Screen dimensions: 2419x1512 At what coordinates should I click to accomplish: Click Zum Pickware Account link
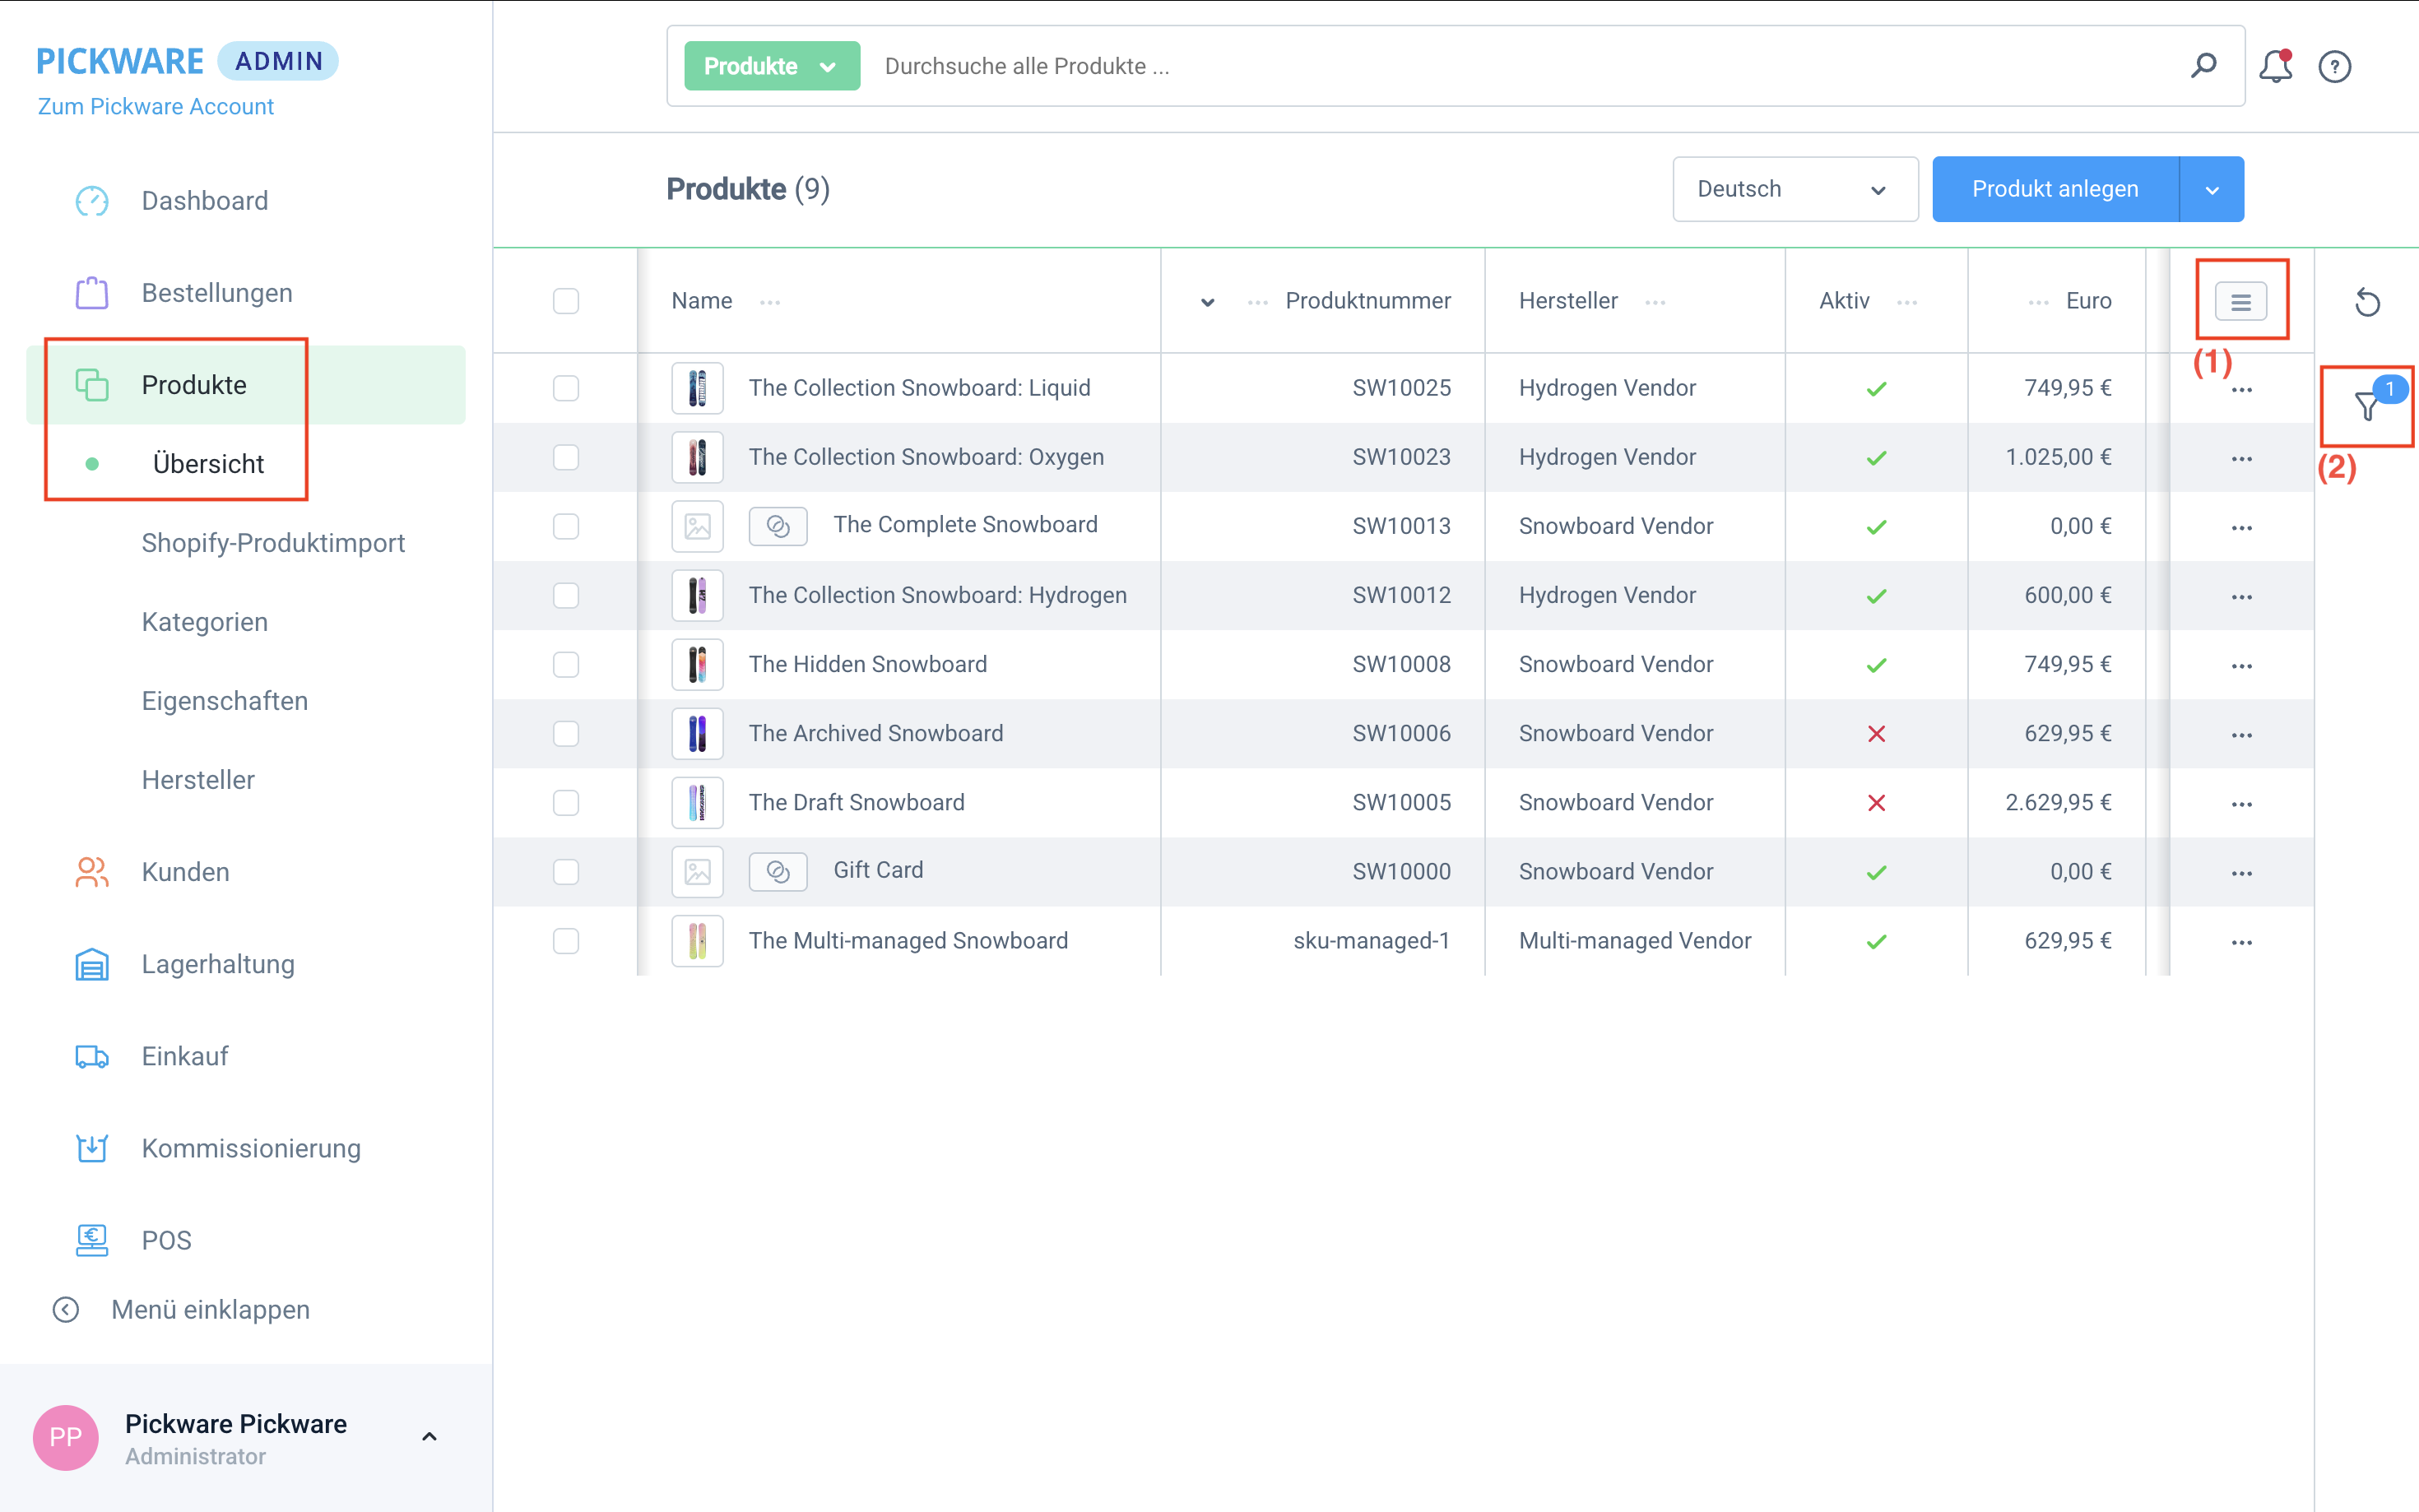[x=155, y=107]
